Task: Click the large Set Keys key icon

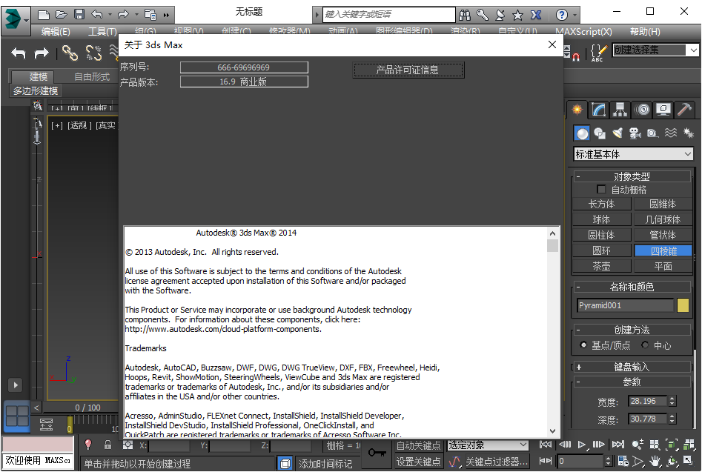Action: (x=377, y=453)
